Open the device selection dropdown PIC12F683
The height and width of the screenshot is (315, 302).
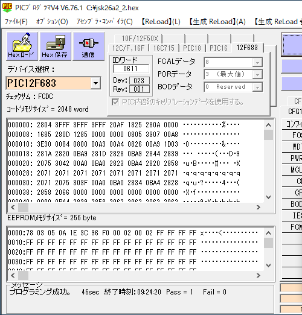pos(95,83)
